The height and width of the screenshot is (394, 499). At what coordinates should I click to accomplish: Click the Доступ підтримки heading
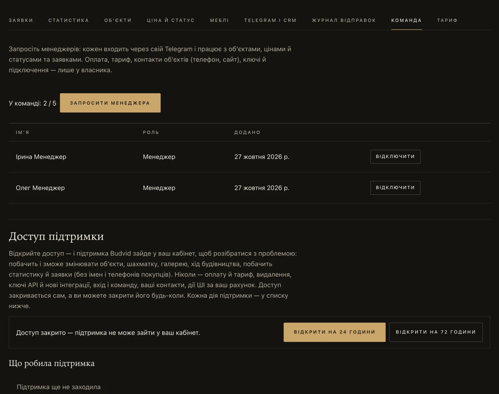[x=56, y=237]
